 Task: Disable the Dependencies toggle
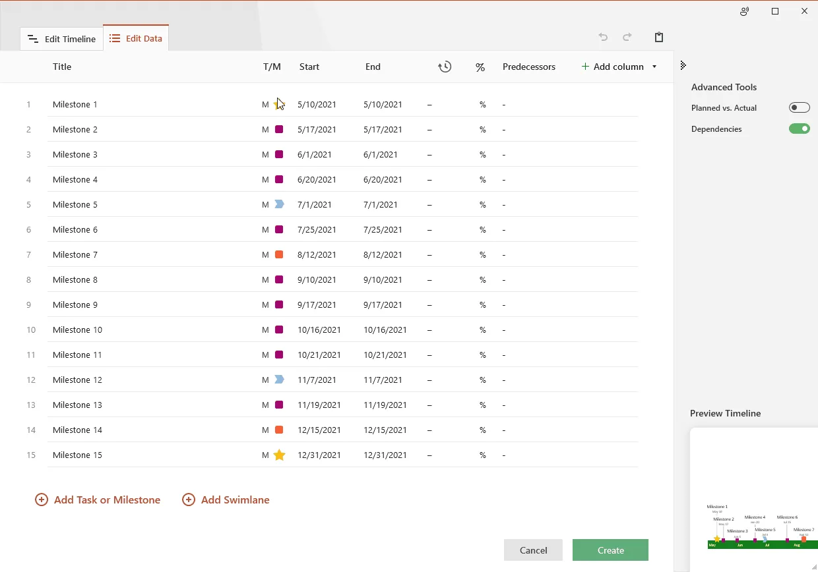pos(799,129)
